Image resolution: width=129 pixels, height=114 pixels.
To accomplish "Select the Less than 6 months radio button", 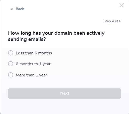I will click(11, 53).
